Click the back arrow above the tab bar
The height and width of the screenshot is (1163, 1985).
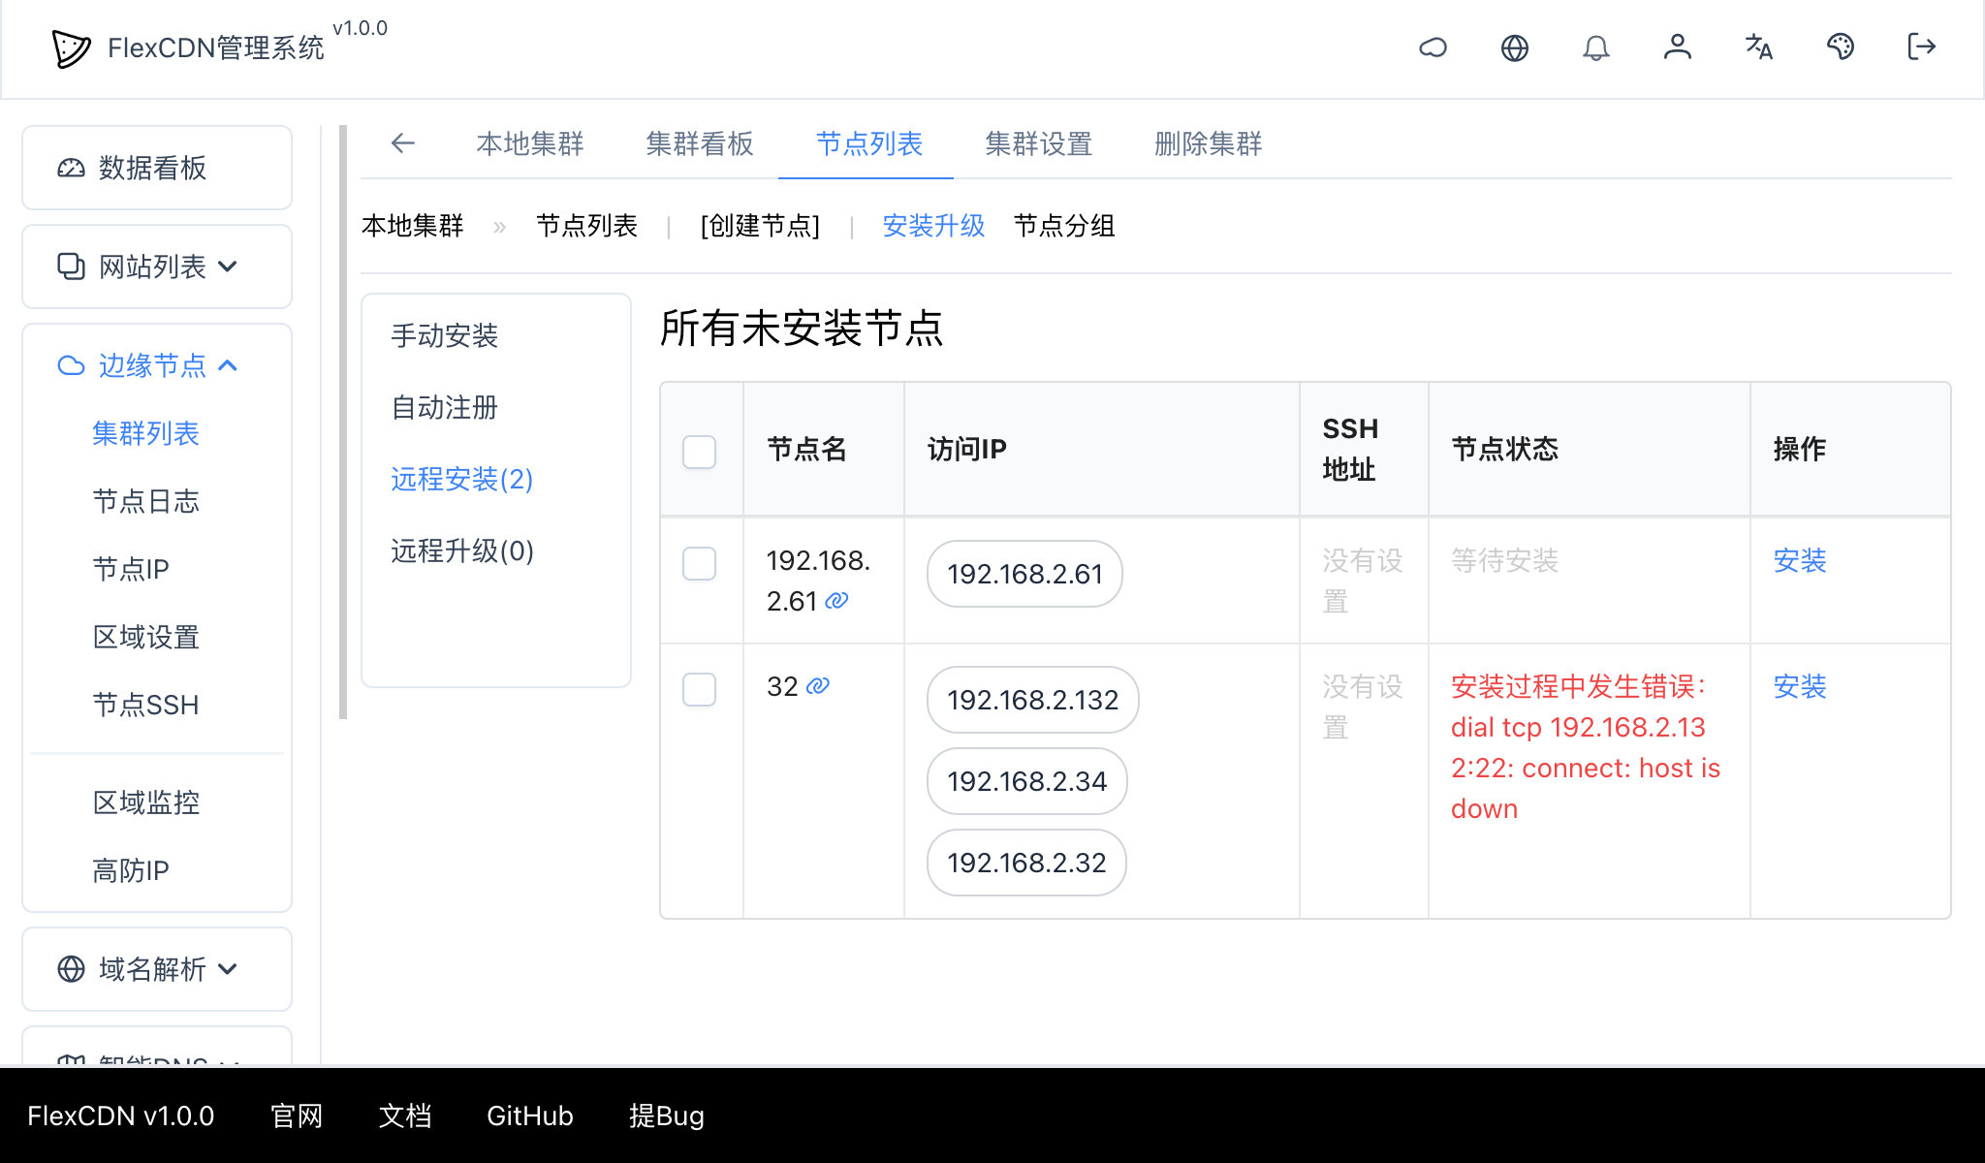[x=403, y=143]
